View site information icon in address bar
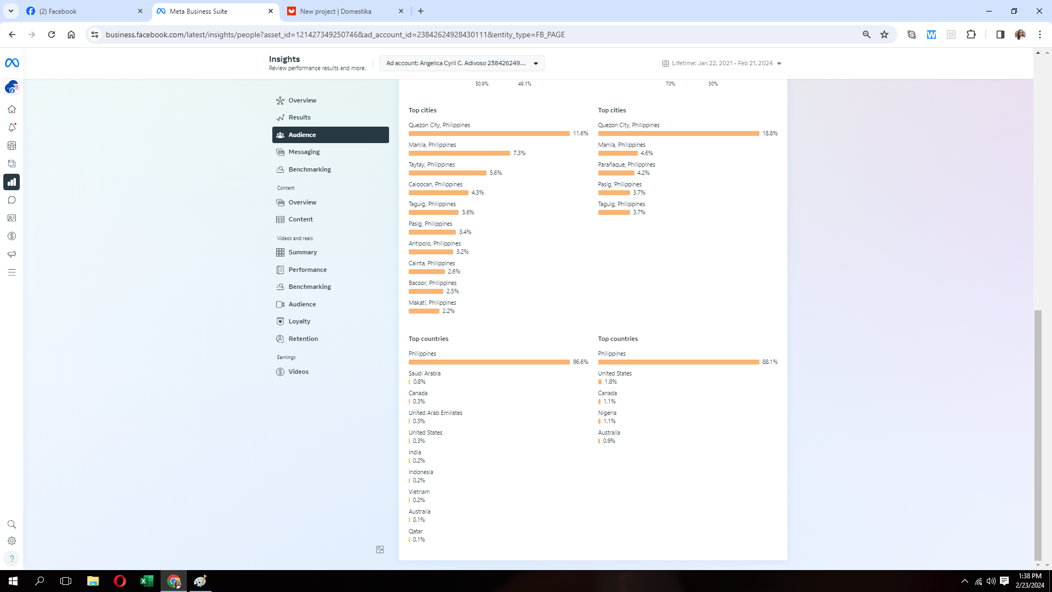The height and width of the screenshot is (592, 1052). point(95,35)
